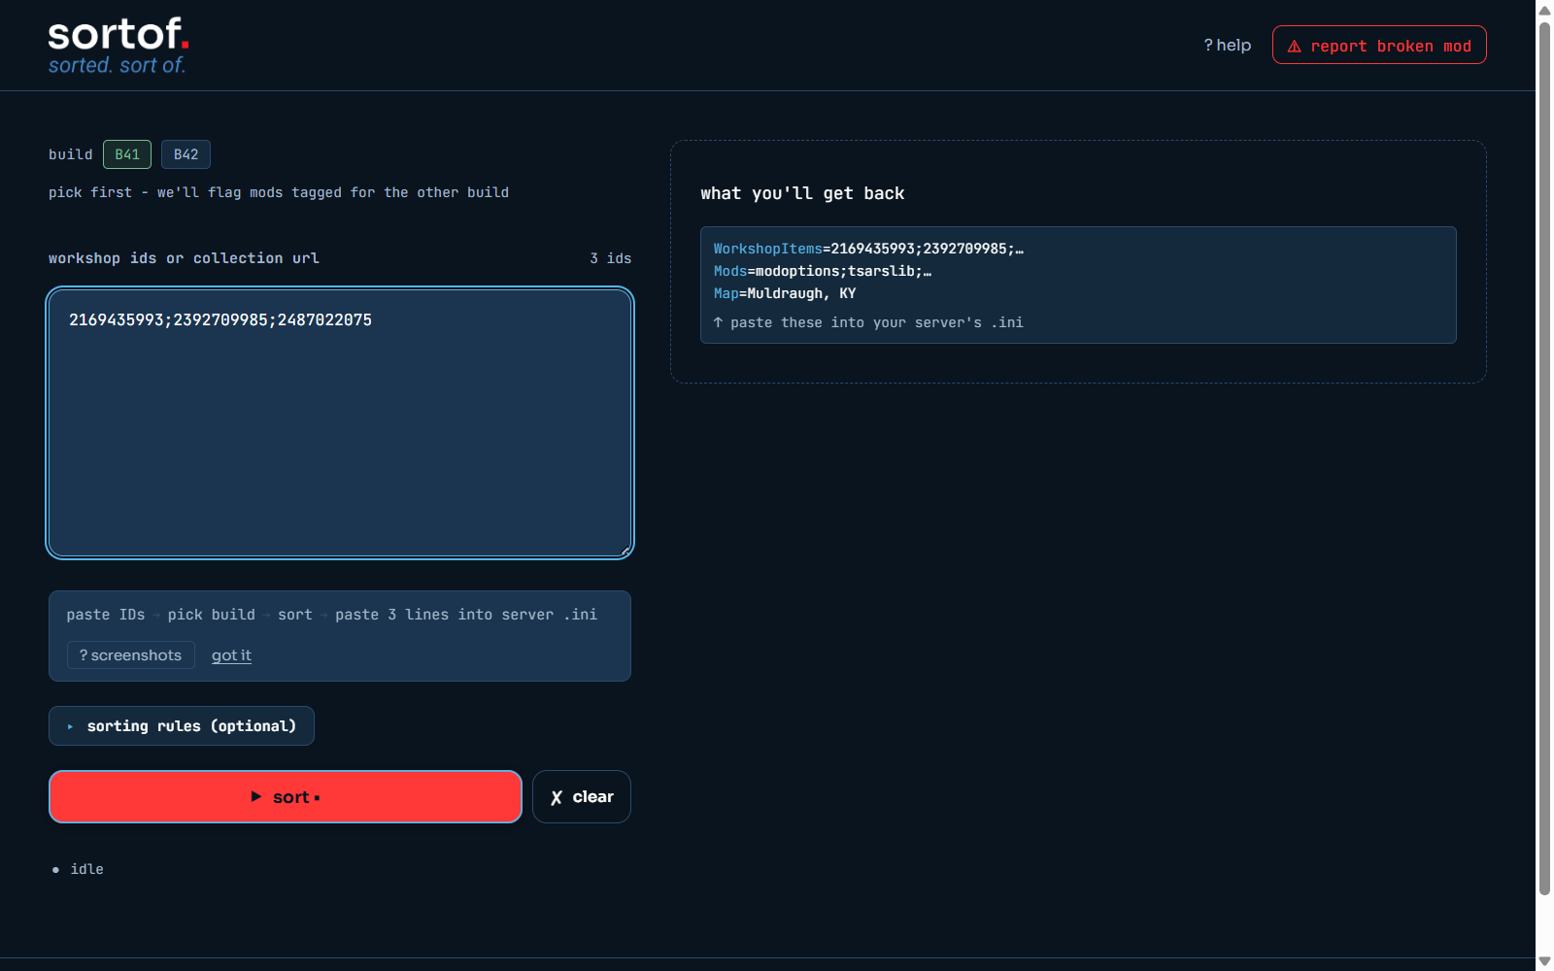The width and height of the screenshot is (1554, 971).
Task: Click the report broken mod button
Action: (1379, 46)
